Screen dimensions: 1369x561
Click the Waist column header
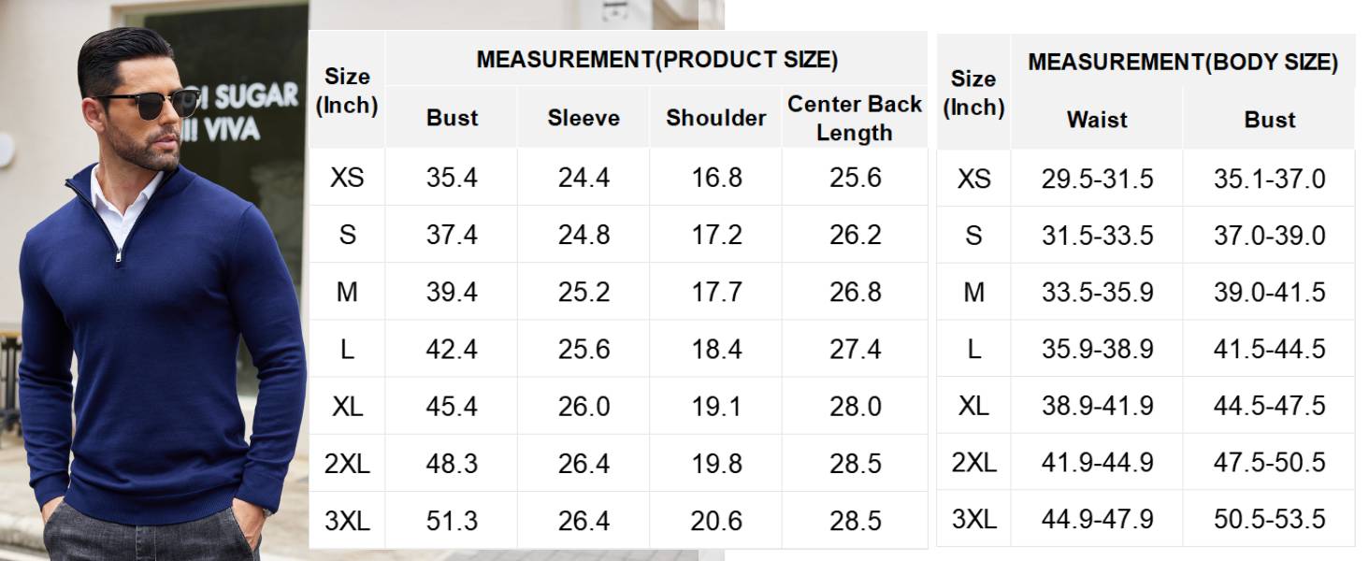point(1097,120)
